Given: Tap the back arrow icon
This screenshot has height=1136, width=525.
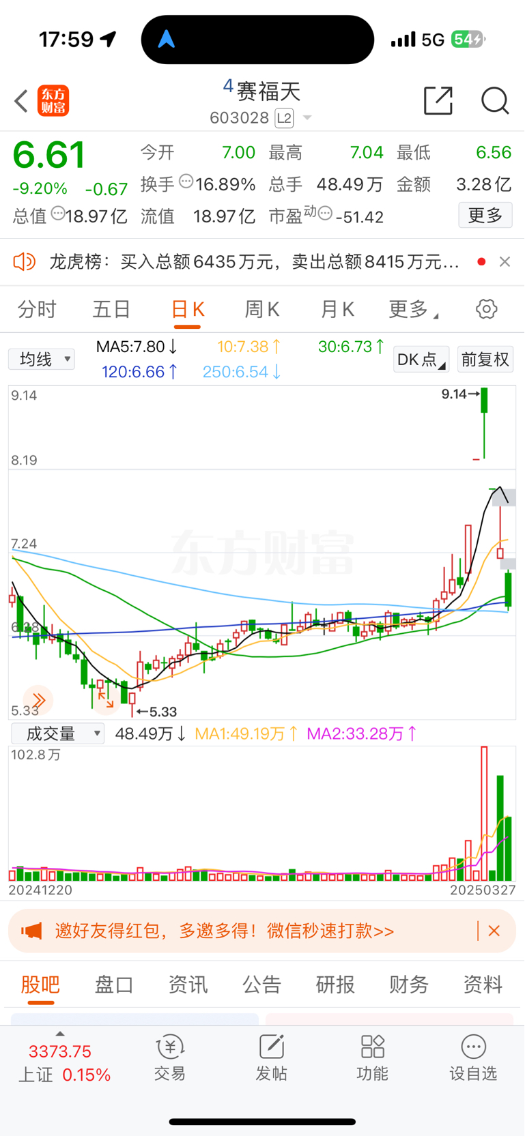Looking at the screenshot, I should click(x=21, y=101).
